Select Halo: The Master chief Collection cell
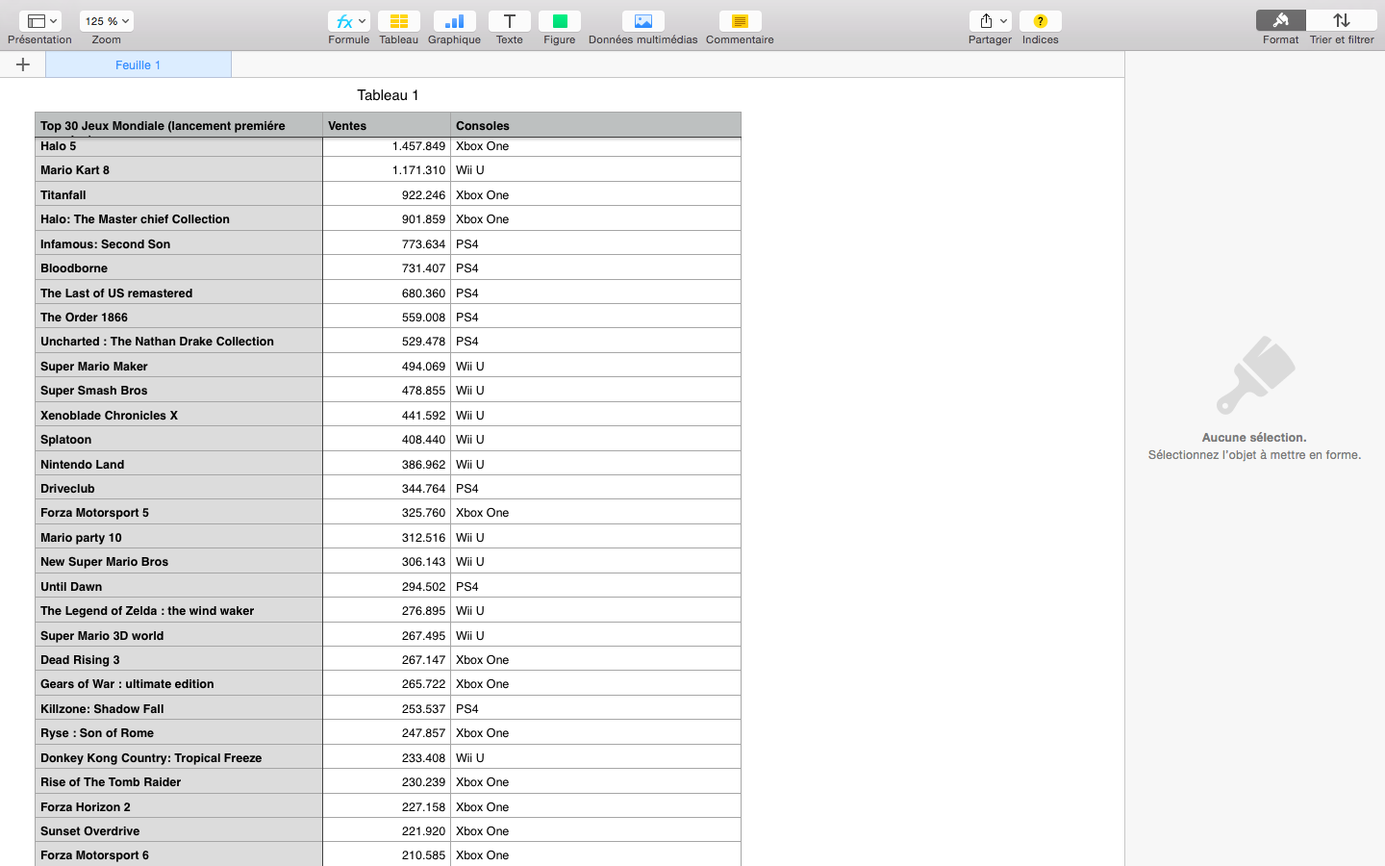This screenshot has width=1385, height=866. (x=179, y=218)
